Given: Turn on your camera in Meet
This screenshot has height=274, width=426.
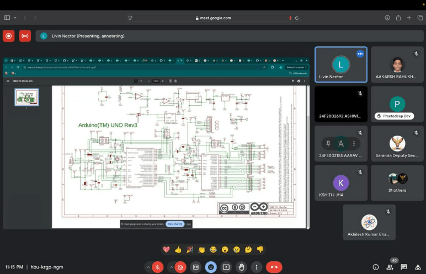Looking at the screenshot, I should pos(180,267).
